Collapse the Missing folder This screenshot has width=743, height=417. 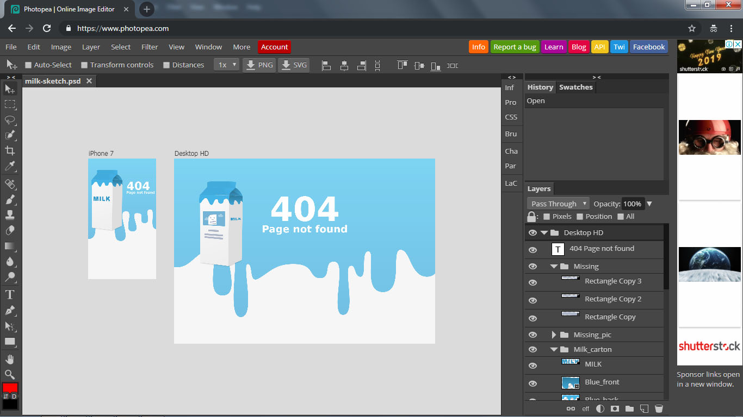click(x=554, y=267)
